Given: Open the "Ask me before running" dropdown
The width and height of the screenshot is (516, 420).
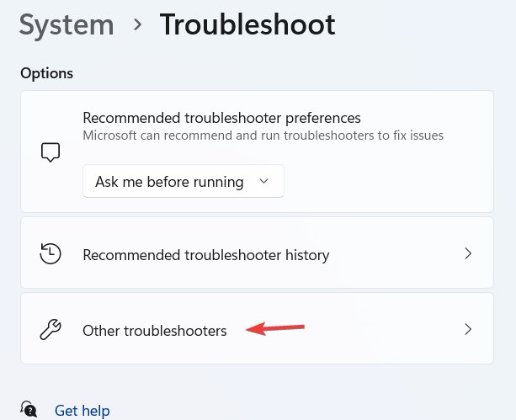Looking at the screenshot, I should pyautogui.click(x=183, y=181).
